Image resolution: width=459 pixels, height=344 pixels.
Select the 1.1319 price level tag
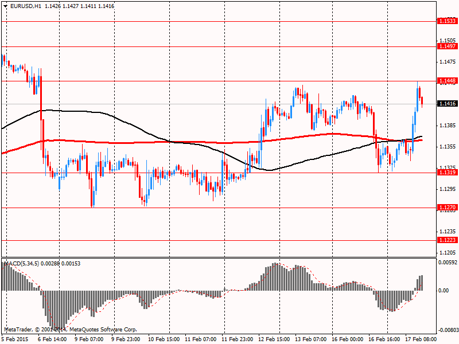click(447, 173)
